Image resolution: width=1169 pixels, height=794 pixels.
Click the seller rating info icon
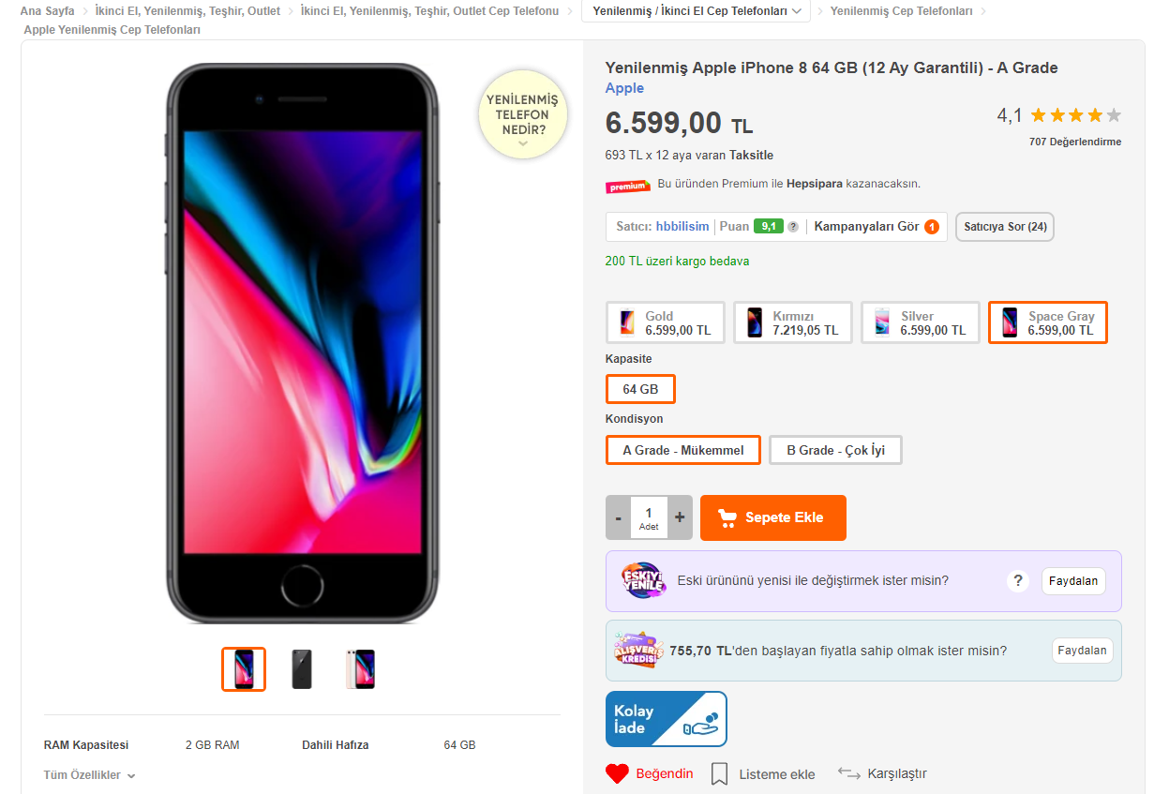[x=793, y=227]
